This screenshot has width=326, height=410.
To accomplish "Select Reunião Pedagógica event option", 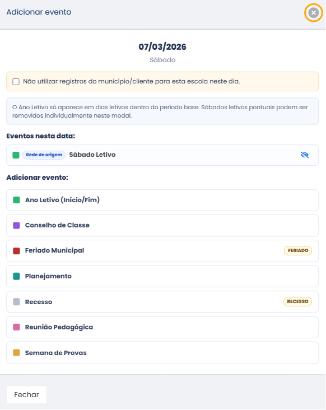I will [162, 327].
